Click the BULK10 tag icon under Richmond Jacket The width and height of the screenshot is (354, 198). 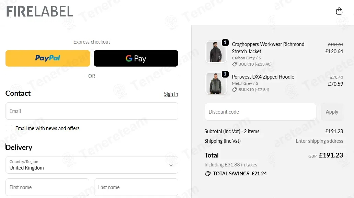(x=235, y=64)
